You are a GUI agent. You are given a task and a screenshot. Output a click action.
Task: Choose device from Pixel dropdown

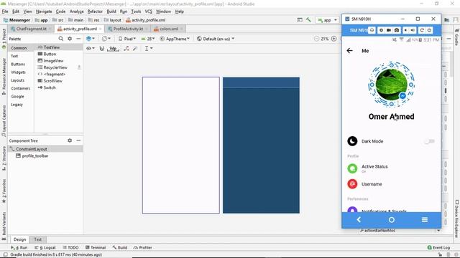[127, 39]
